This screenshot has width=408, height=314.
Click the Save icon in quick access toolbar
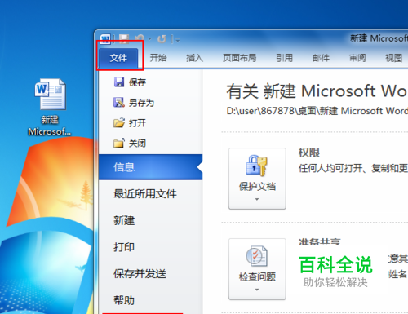click(124, 39)
